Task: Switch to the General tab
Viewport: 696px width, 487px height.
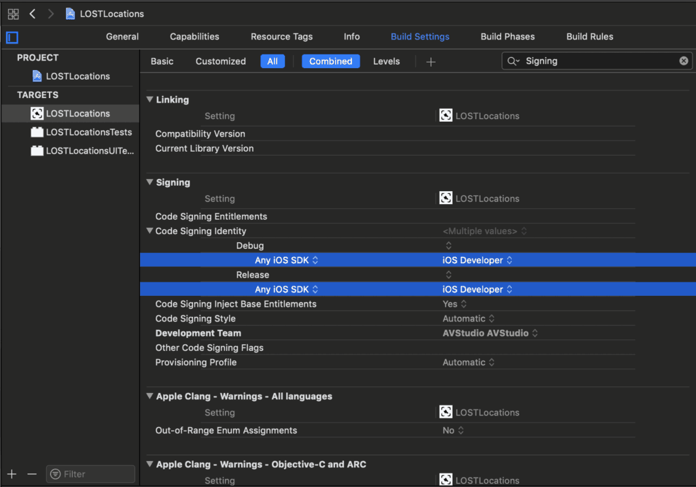Action: coord(122,37)
